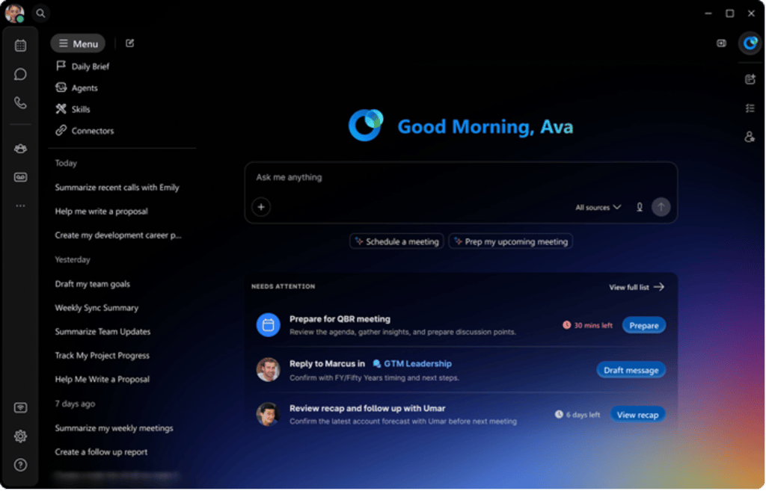Screen dimensions: 766x491
Task: Click the Draft message button
Action: (631, 371)
